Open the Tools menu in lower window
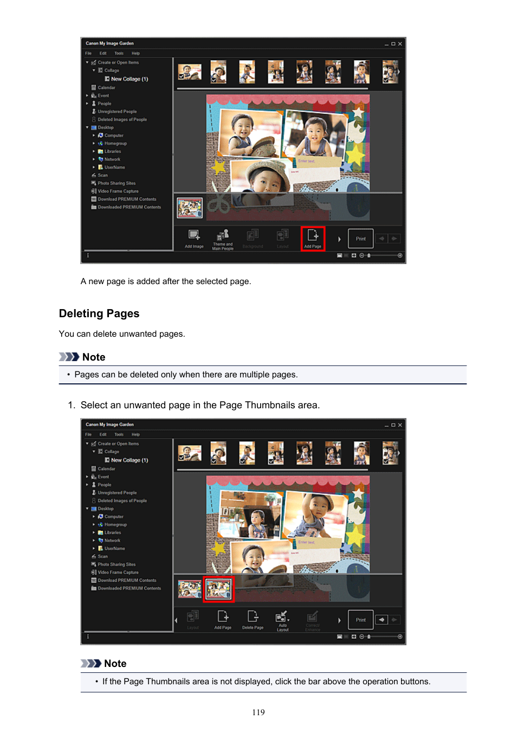Screen dimensions: 517x732 click(119, 435)
